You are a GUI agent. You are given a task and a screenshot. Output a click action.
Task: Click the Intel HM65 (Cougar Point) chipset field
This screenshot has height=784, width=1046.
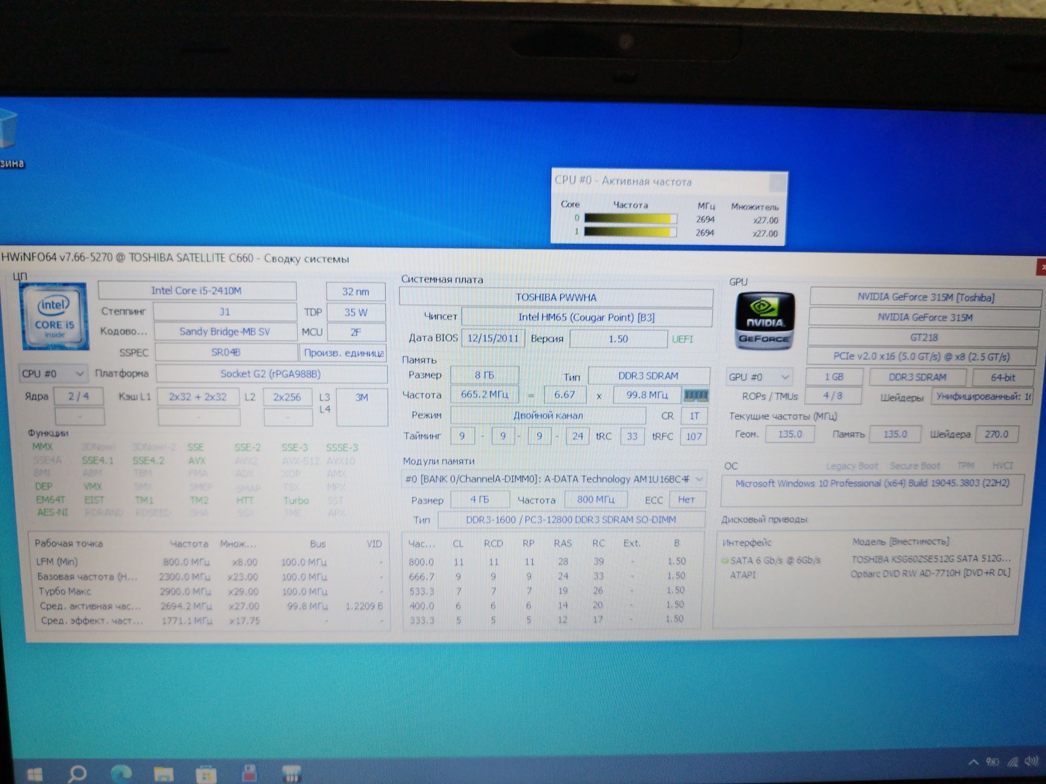pos(587,317)
